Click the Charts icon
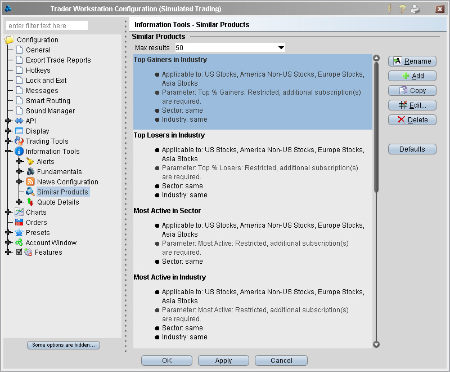Screen dimensions: 450x372 pos(19,212)
